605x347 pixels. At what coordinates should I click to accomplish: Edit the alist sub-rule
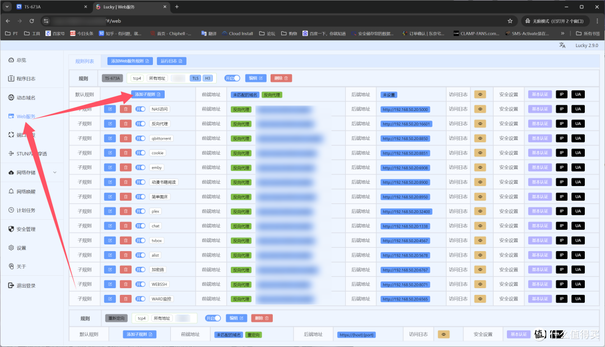[x=110, y=255]
